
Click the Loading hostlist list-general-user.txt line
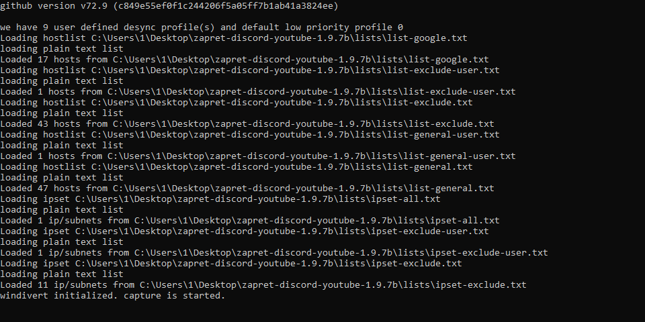tap(249, 135)
